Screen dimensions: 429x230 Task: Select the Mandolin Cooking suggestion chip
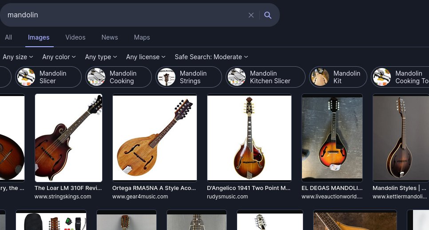[119, 77]
